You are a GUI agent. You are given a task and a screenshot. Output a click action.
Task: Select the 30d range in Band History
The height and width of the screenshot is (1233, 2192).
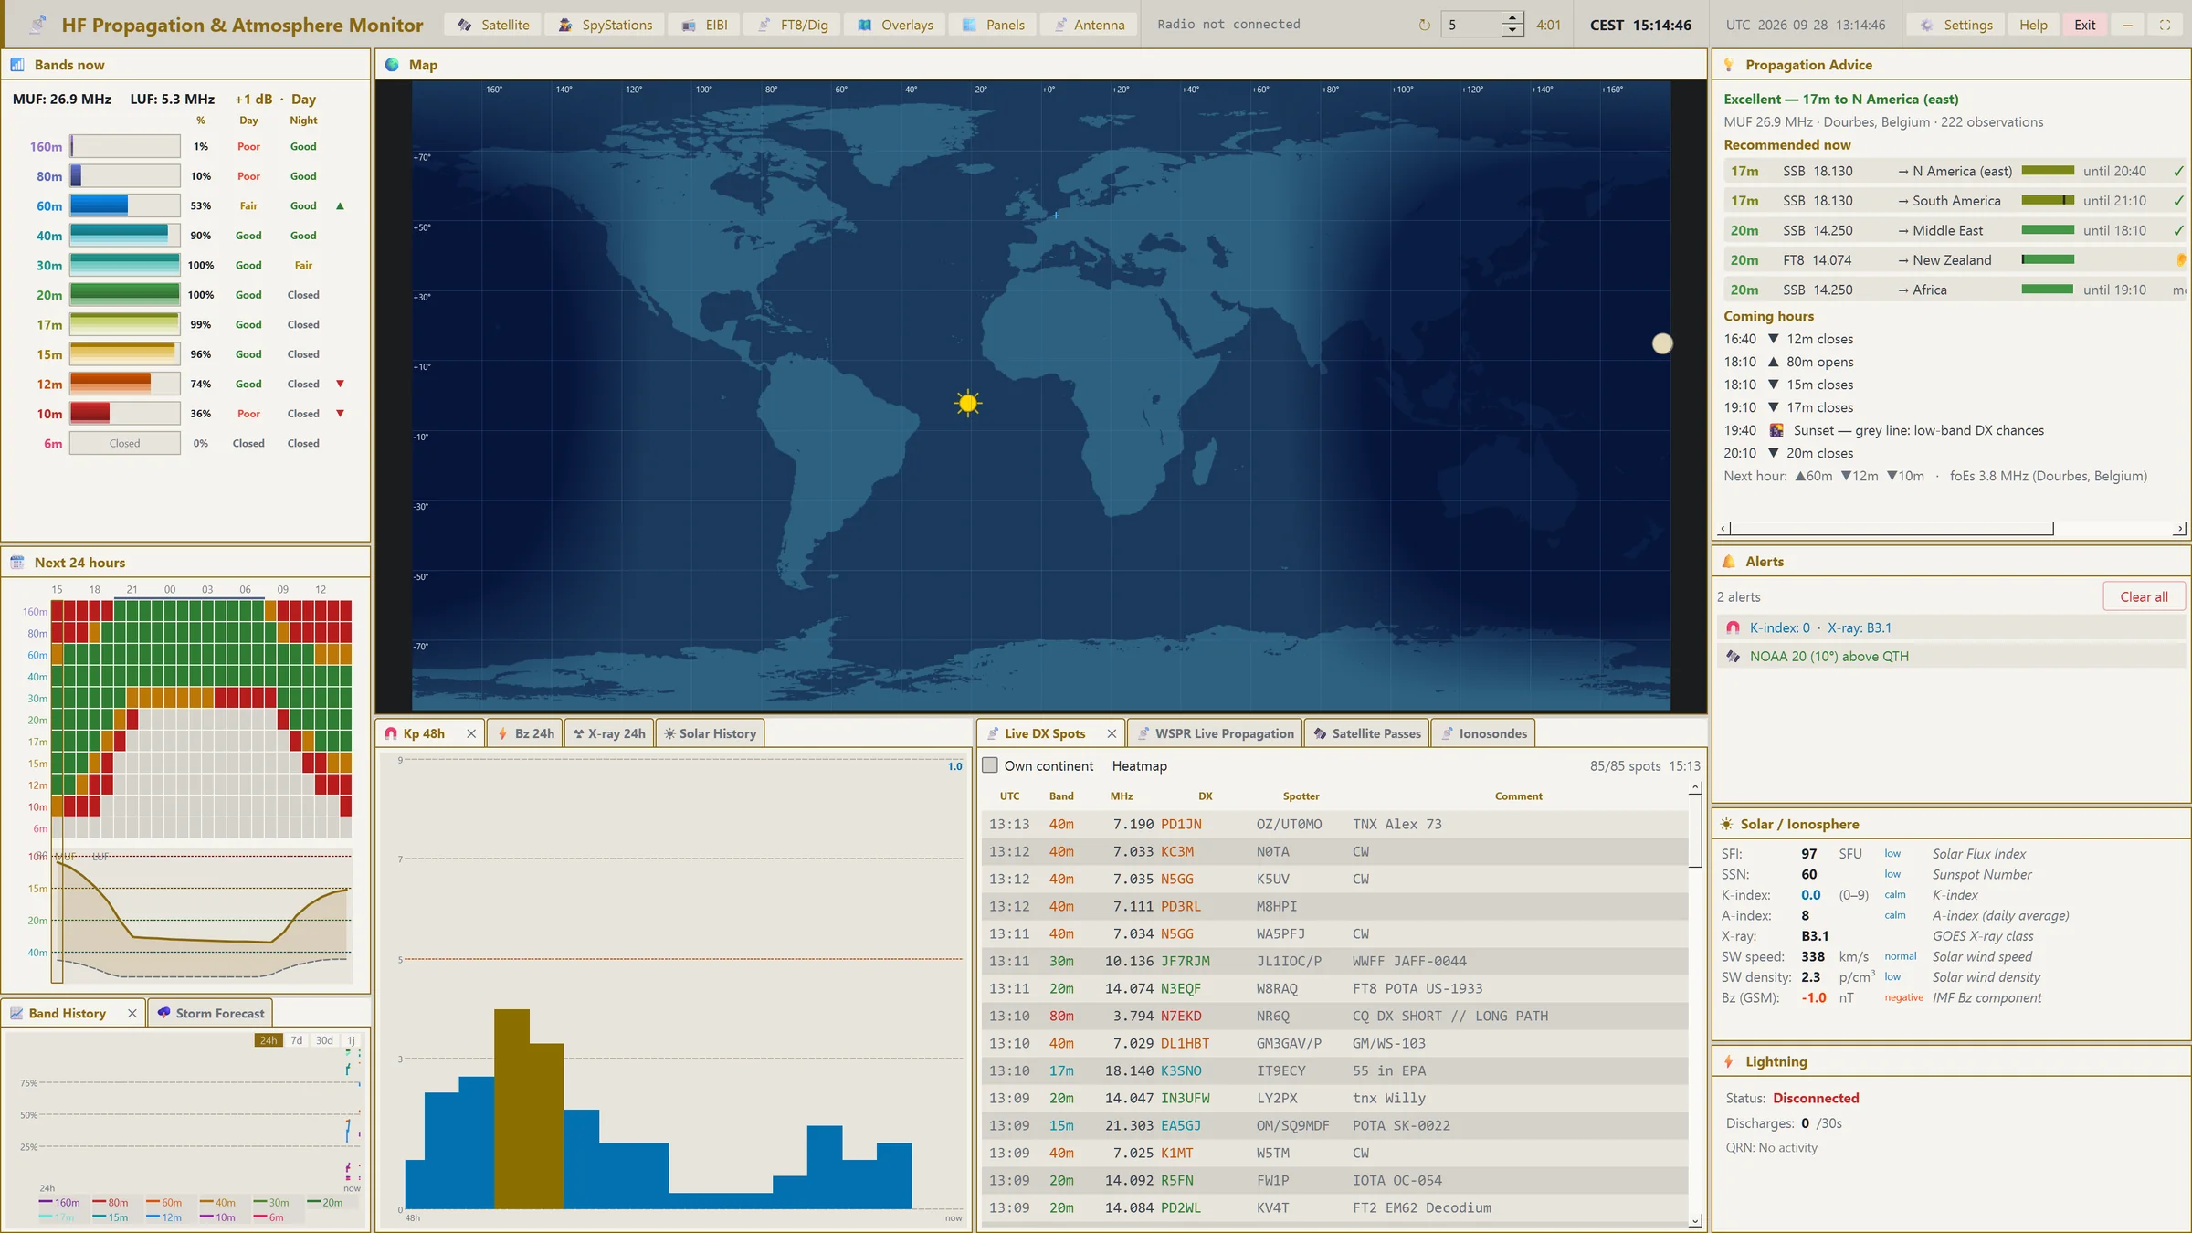(324, 1040)
